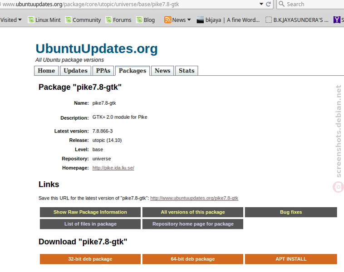Click the name value pike7.8-gtk
Screen dimensions: 344x272
tap(104, 103)
